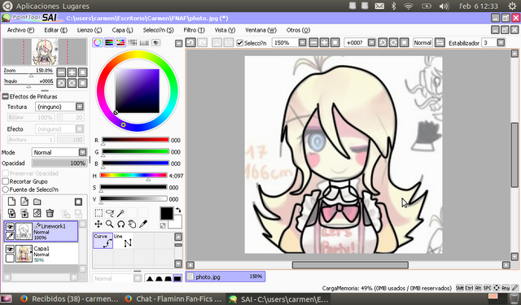
Task: Click the undo arrow in the toolbar
Action: pos(190,42)
